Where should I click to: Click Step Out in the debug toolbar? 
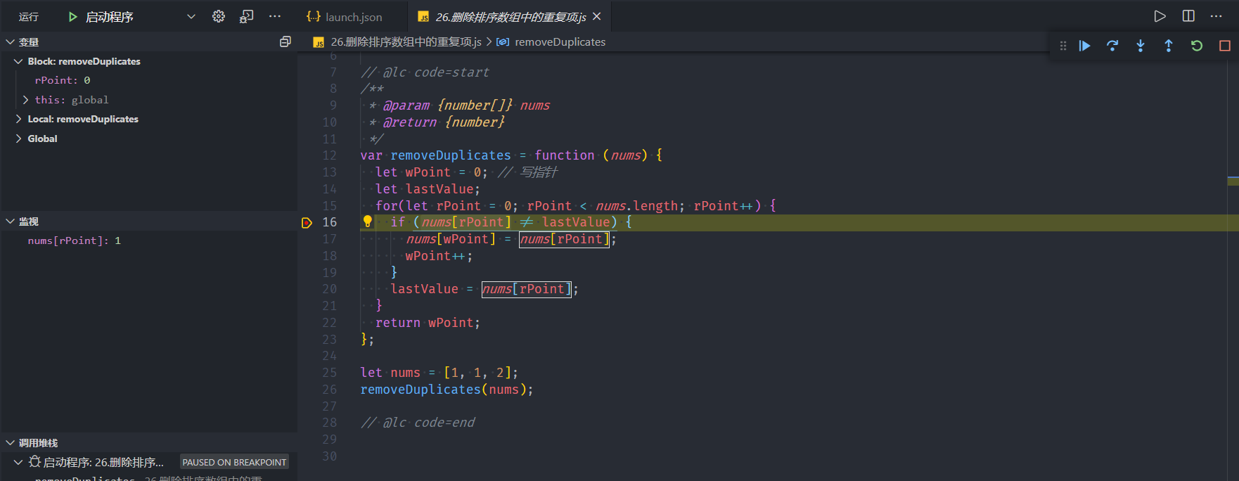pos(1169,46)
